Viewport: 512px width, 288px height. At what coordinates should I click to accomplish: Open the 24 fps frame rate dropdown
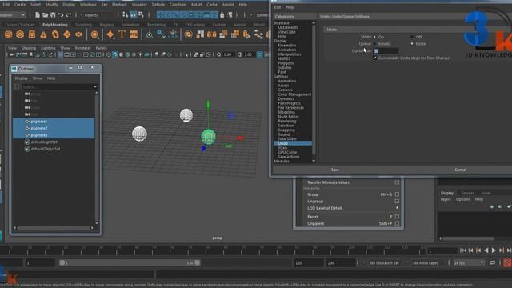(469, 263)
